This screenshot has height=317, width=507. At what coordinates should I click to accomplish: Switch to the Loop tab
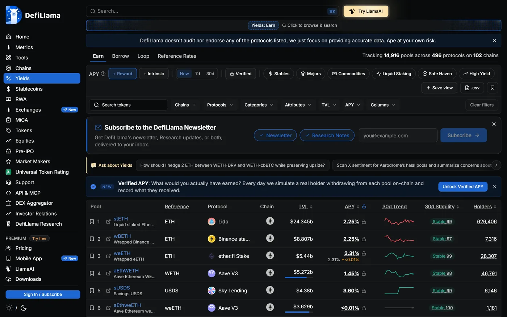143,56
